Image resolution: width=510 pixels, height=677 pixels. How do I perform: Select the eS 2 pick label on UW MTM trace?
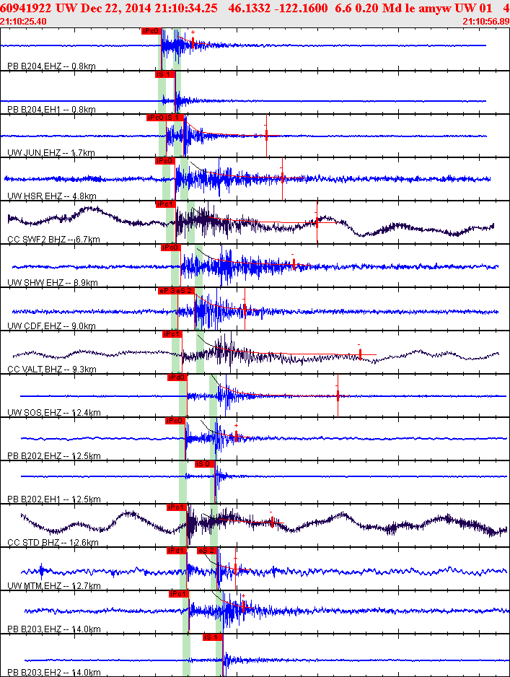coord(207,551)
